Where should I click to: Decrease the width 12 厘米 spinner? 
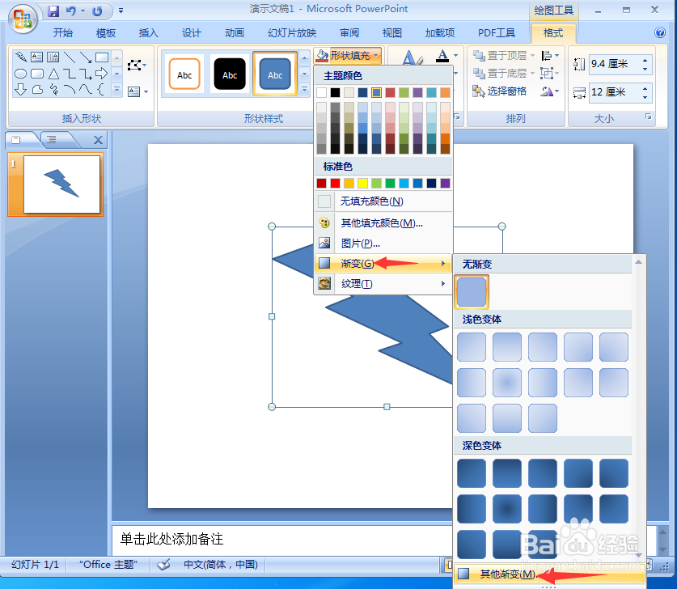coord(645,97)
